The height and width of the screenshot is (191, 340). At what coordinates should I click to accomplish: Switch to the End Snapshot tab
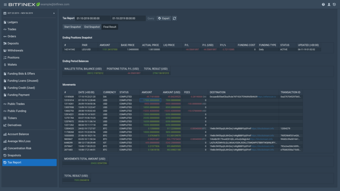click(x=92, y=27)
